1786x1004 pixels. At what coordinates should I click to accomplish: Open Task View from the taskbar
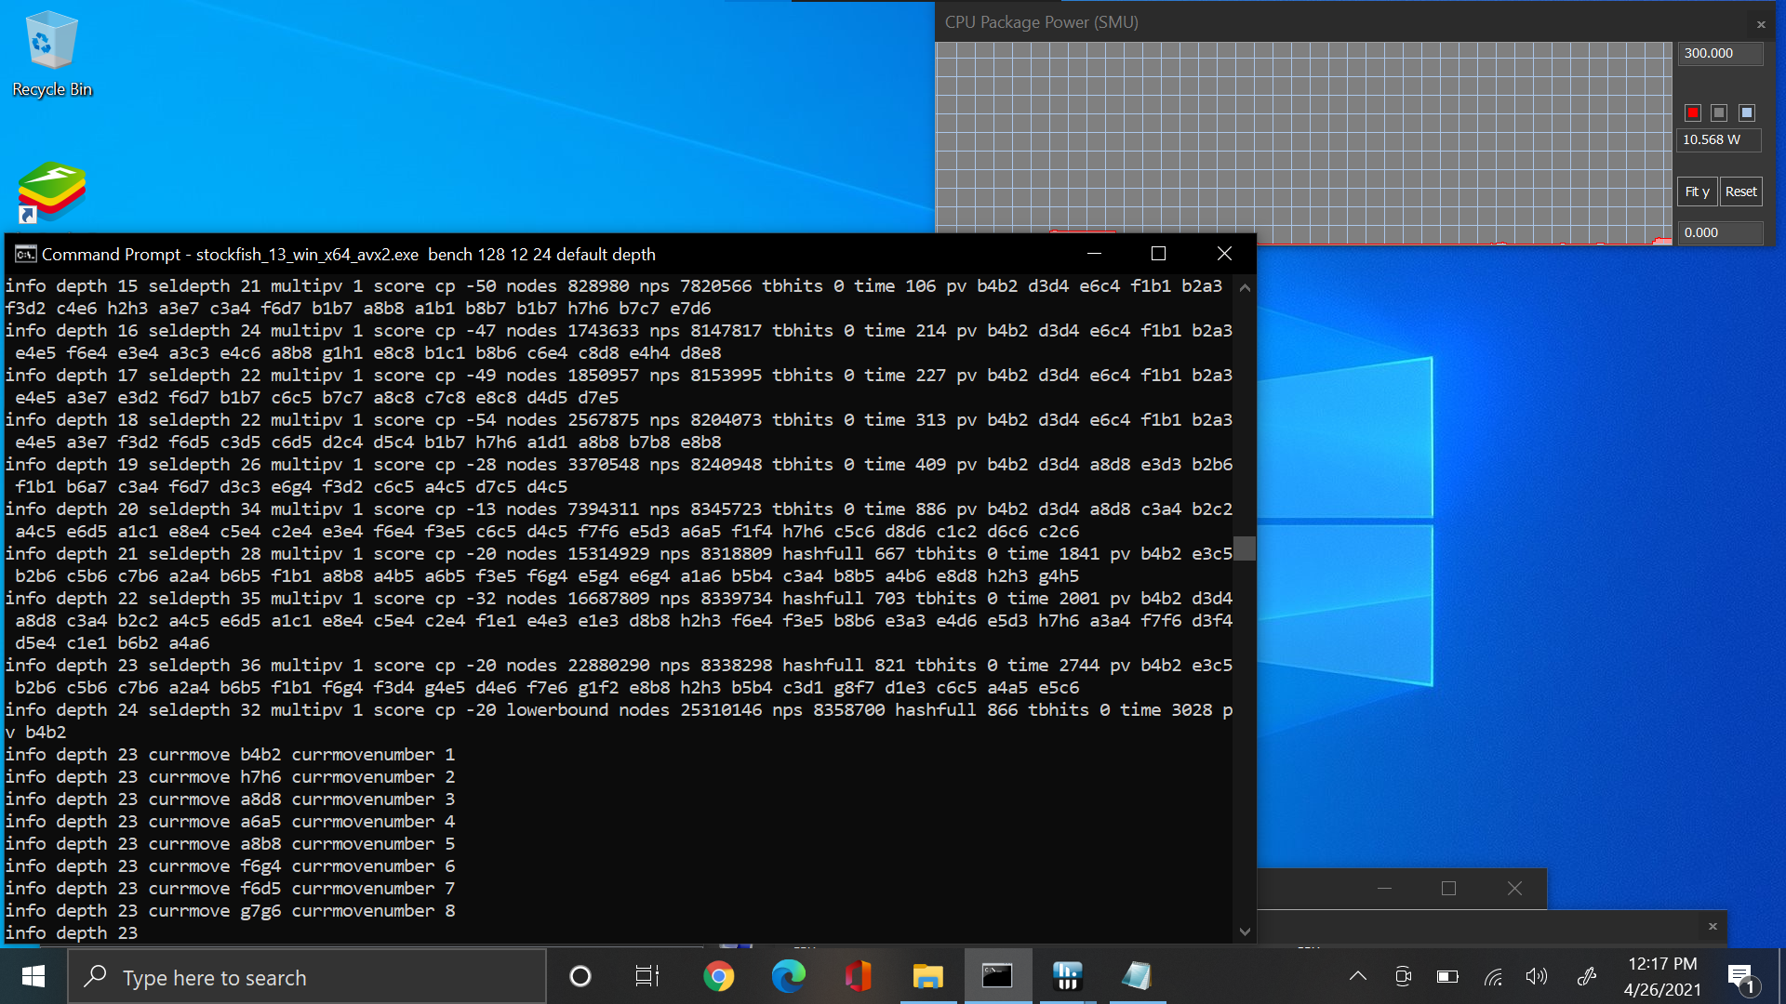647,976
